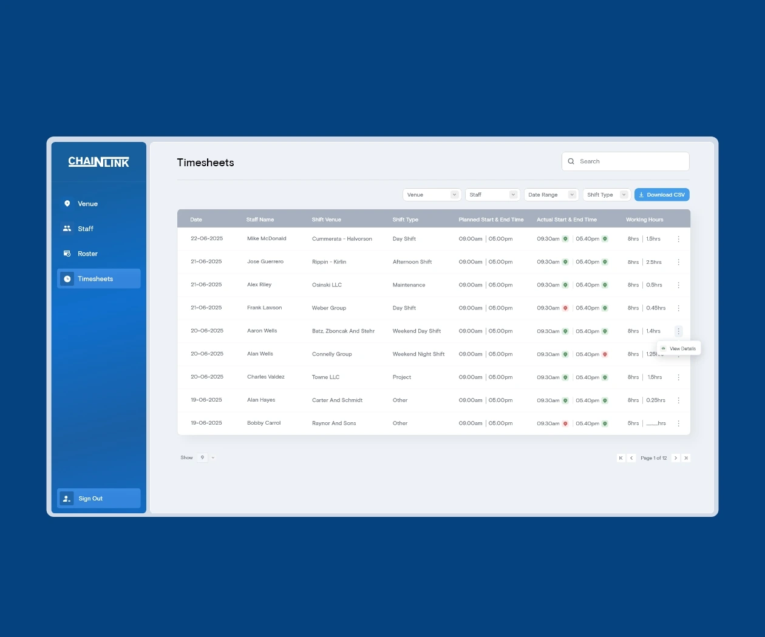Click shift type Afternoon Shift

[412, 262]
